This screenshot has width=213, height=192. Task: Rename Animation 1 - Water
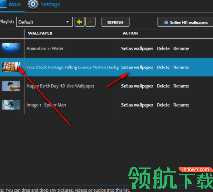coord(181,49)
